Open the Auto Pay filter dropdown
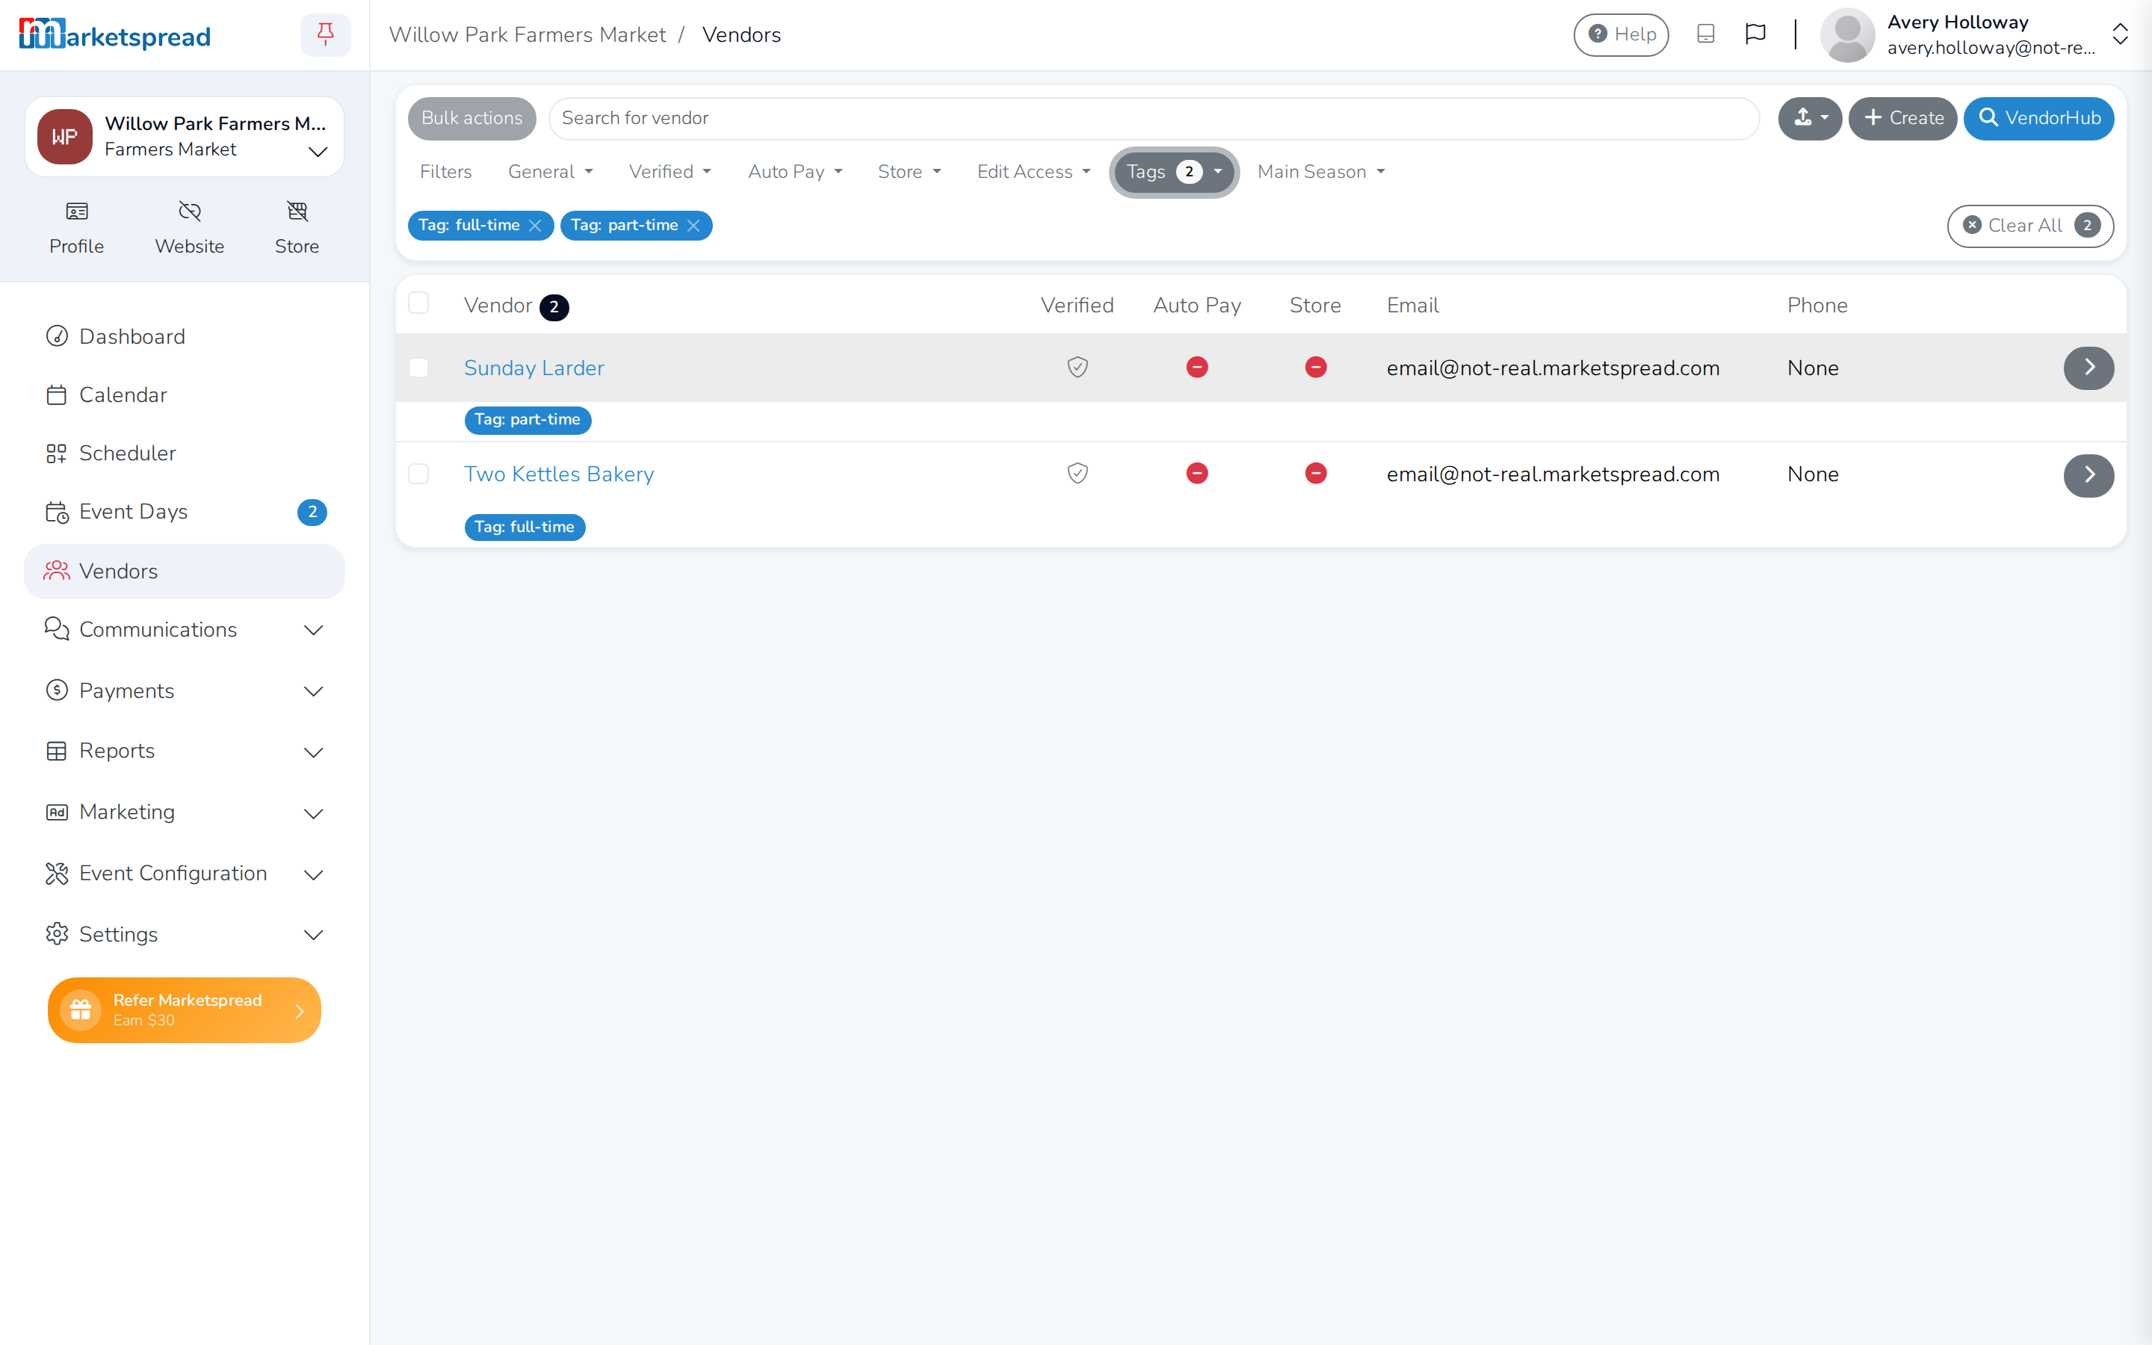Screen dimensions: 2152x1345 point(795,172)
